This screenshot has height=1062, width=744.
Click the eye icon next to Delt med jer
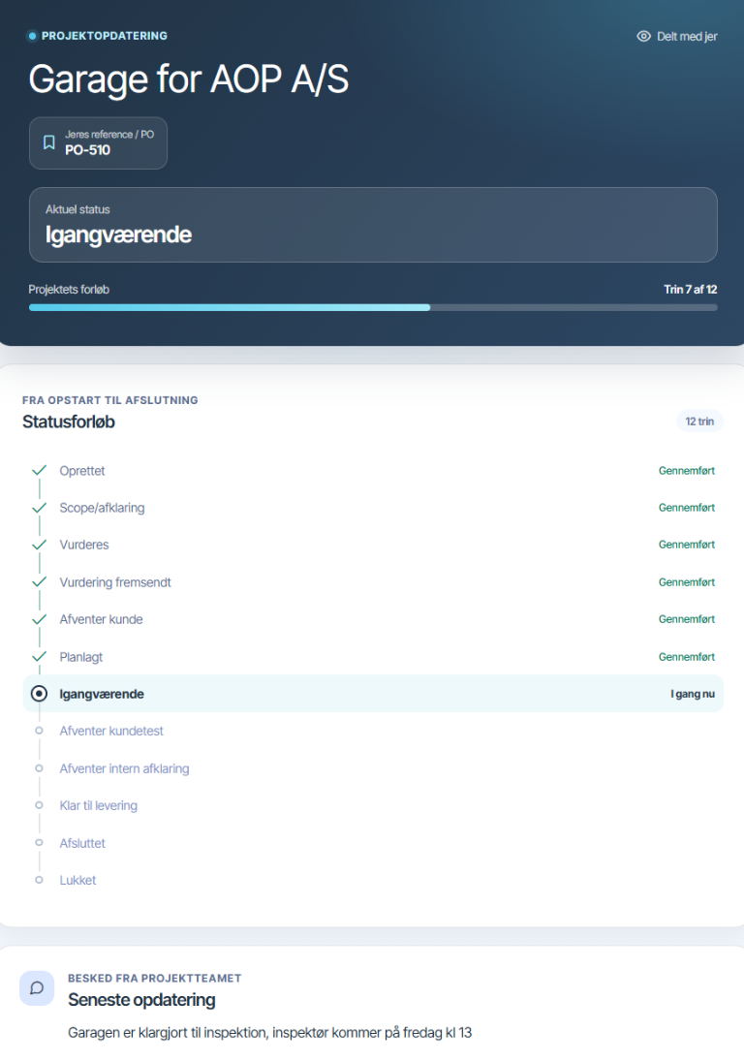[644, 36]
